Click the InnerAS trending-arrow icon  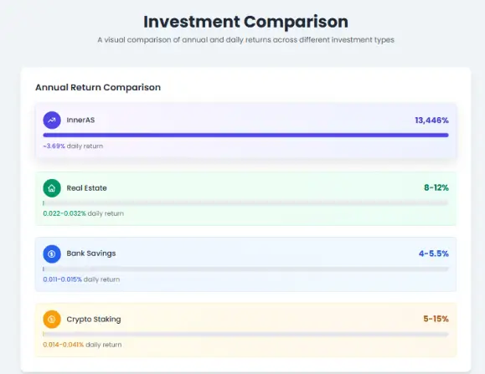click(x=52, y=120)
